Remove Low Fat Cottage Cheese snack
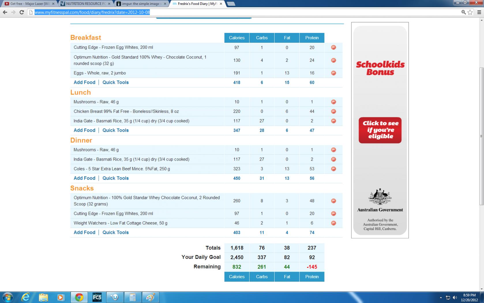Image resolution: width=484 pixels, height=303 pixels. (333, 223)
